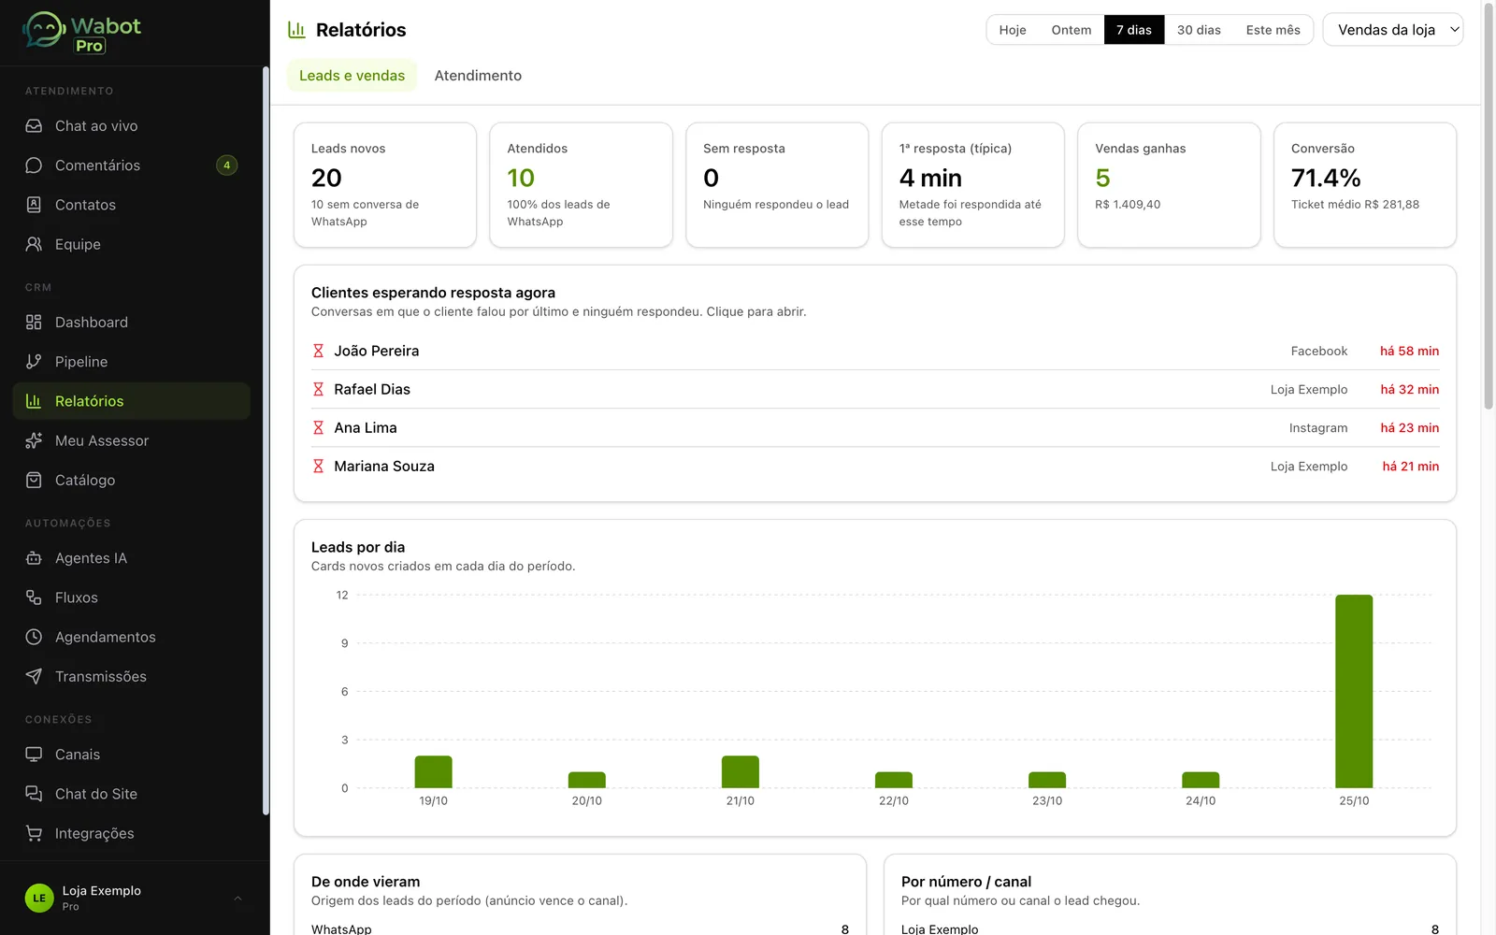1496x935 pixels.
Task: Click the Equipe people icon
Action: coord(34,244)
